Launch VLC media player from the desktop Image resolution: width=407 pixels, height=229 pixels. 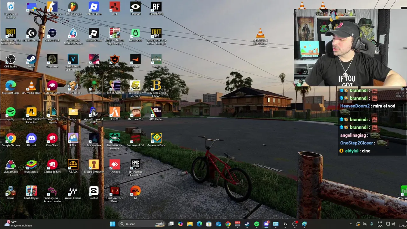coord(31,88)
